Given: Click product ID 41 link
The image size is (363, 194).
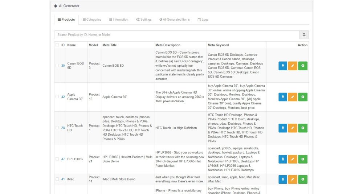Looking at the screenshot, I should tap(63, 179).
